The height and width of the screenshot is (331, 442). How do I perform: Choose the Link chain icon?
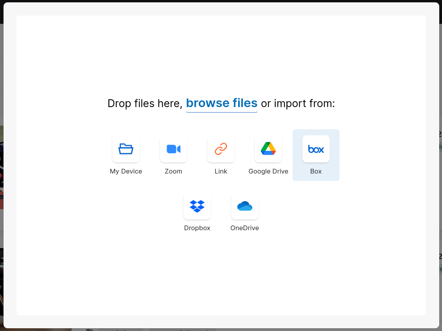221,149
